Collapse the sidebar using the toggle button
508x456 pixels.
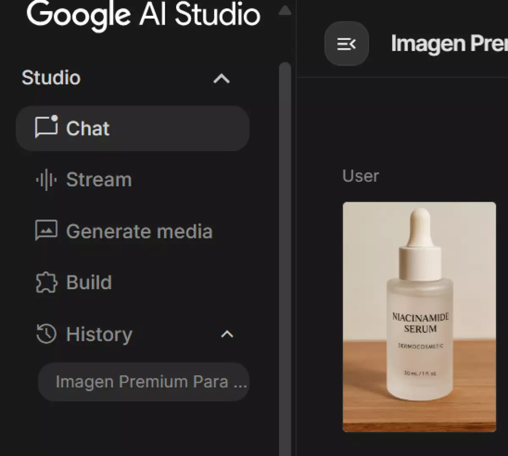pos(346,44)
